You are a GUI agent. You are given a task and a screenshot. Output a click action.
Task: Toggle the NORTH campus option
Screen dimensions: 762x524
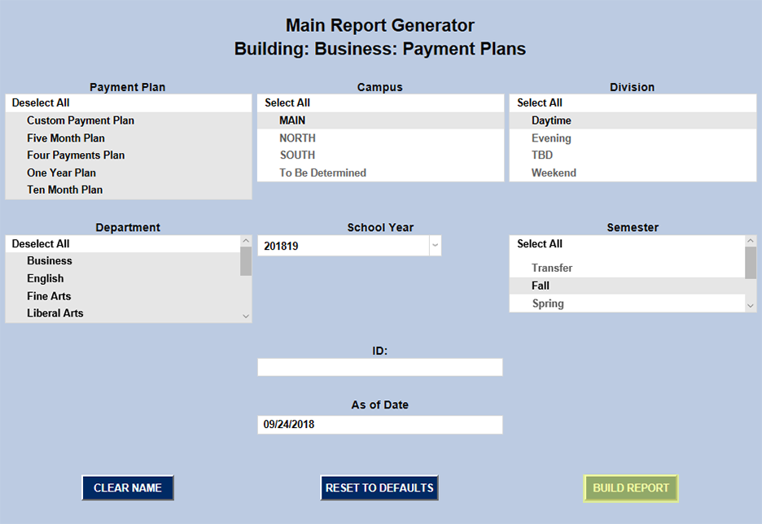click(x=298, y=138)
